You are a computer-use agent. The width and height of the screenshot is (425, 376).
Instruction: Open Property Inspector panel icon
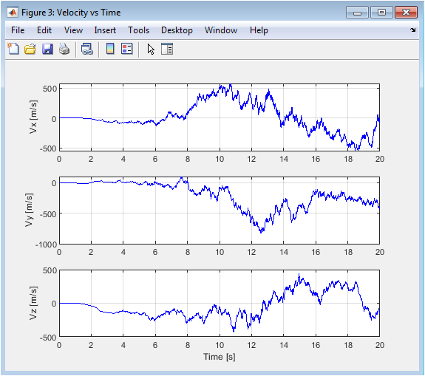(167, 49)
